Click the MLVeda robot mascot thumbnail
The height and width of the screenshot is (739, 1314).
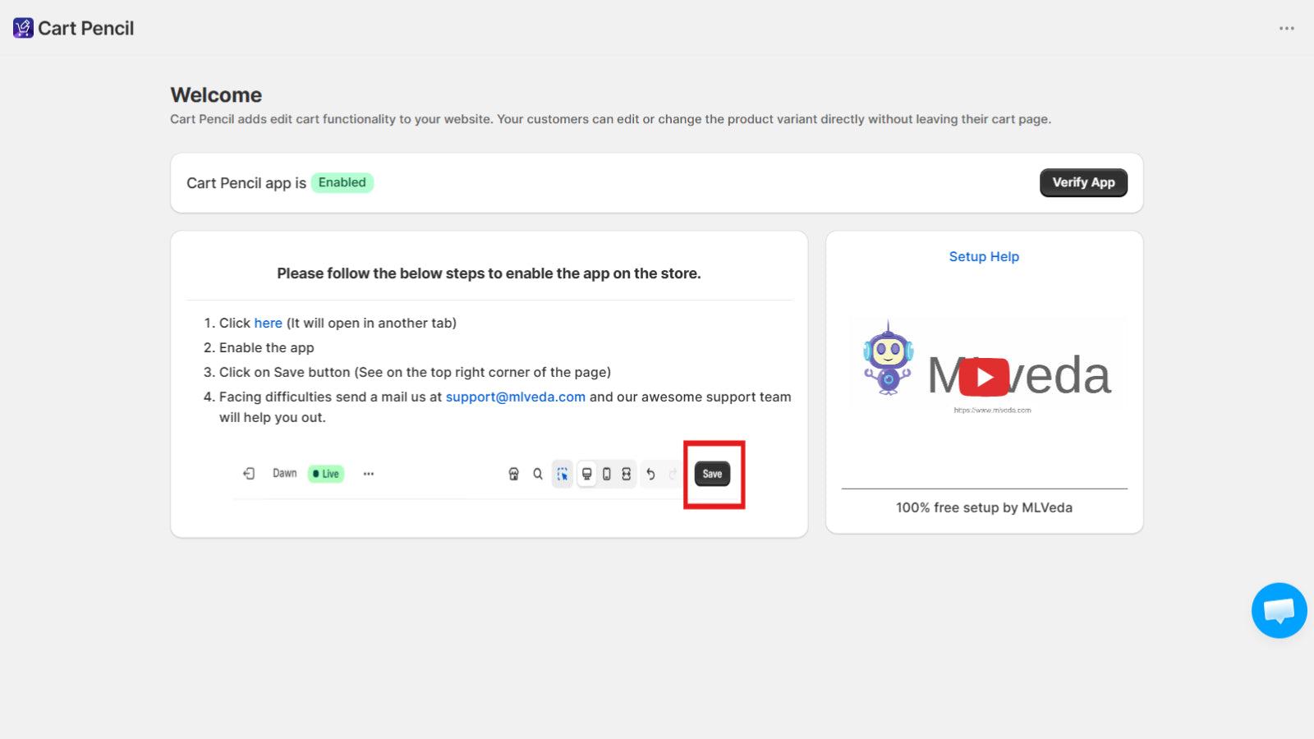pyautogui.click(x=887, y=359)
